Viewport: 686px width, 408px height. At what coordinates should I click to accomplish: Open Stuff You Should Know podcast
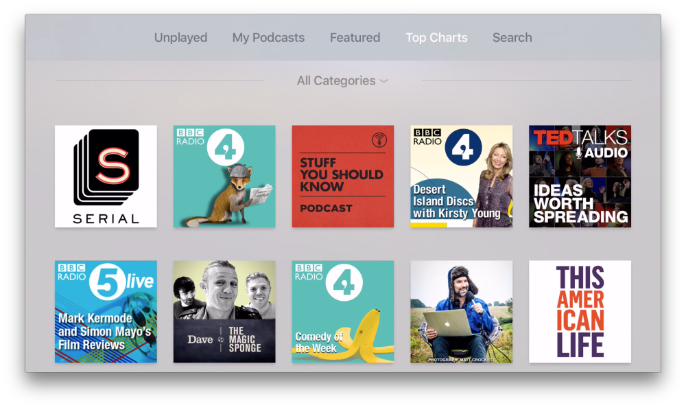click(343, 176)
